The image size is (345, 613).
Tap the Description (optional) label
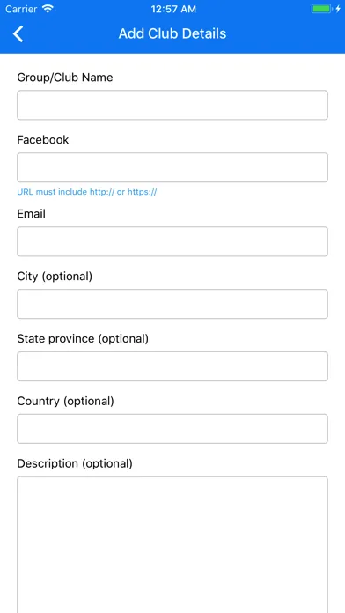pos(75,463)
